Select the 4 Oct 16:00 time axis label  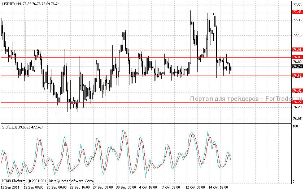pos(148,187)
